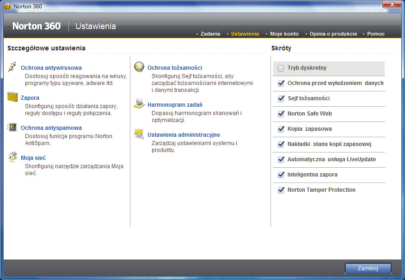Open the Harmonogram zadań settings link
405x280 pixels.
click(x=174, y=105)
